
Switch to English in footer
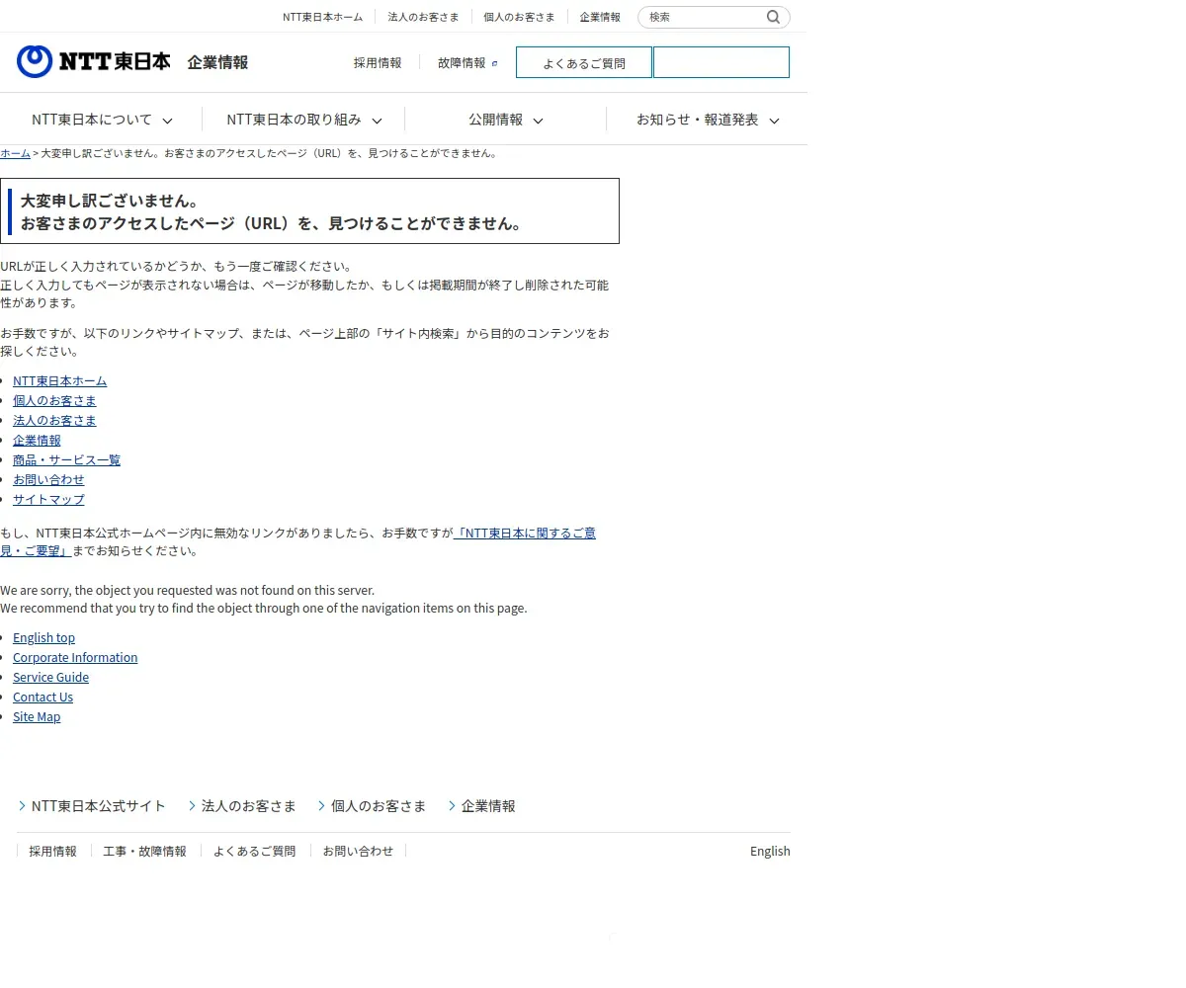pyautogui.click(x=770, y=851)
